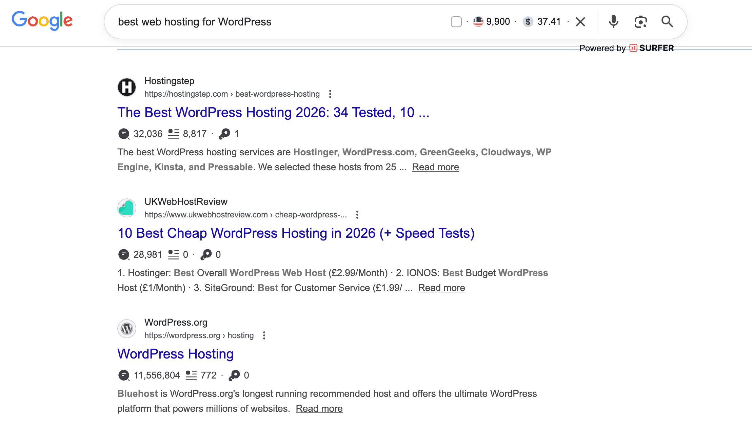The height and width of the screenshot is (426, 752).
Task: Click the UKWebHostReview favicon
Action: point(126,208)
